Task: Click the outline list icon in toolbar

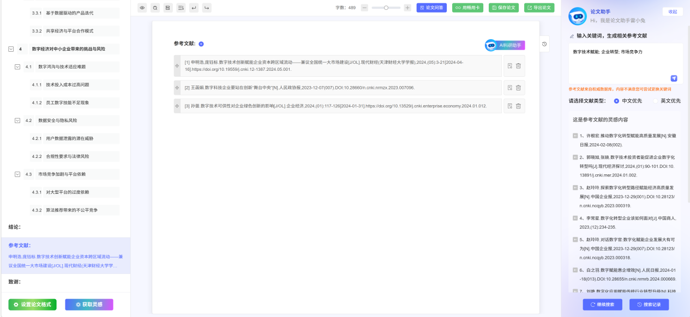Action: pyautogui.click(x=181, y=8)
